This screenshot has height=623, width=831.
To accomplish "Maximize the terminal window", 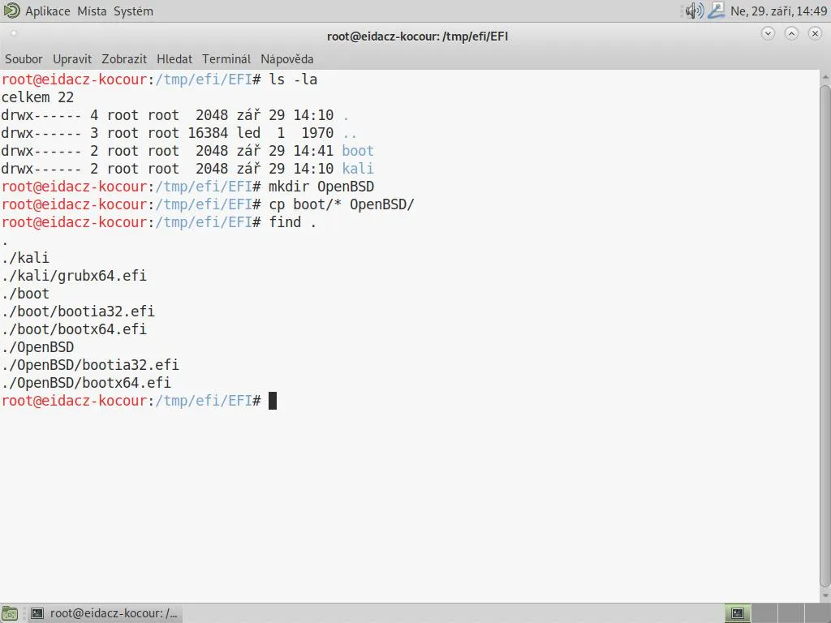I will tap(791, 34).
